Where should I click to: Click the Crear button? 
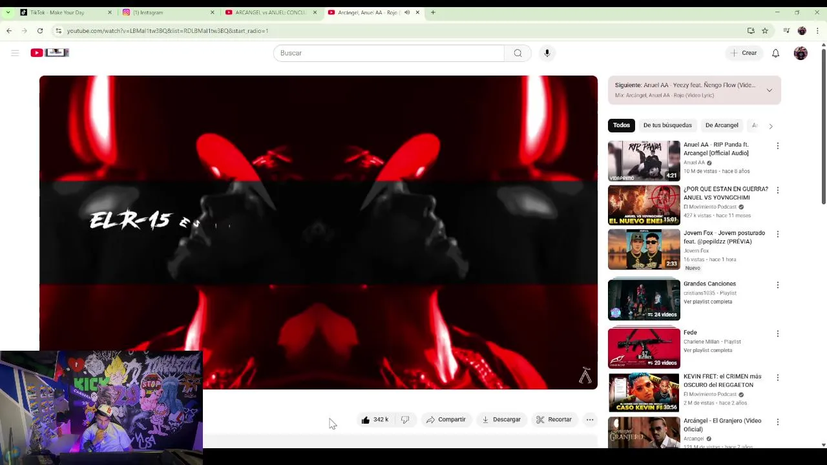(744, 53)
